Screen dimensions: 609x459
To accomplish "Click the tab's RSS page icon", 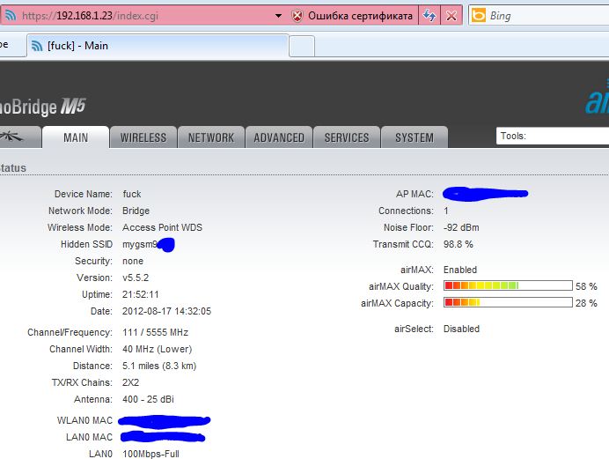I will click(x=37, y=46).
